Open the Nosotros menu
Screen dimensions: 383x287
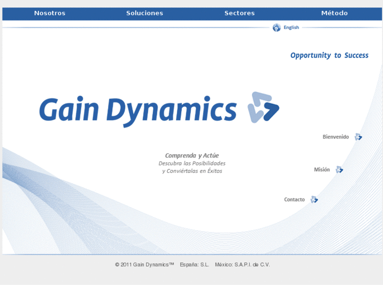point(50,13)
